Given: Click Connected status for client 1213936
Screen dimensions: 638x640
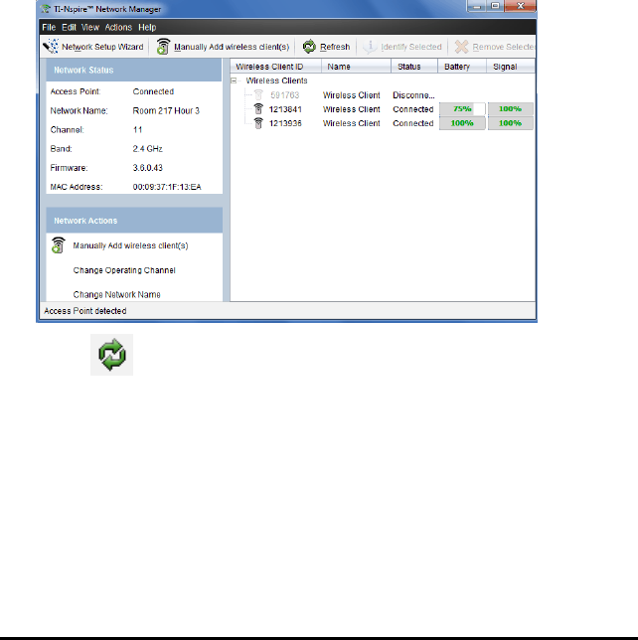Looking at the screenshot, I should pyautogui.click(x=413, y=123).
